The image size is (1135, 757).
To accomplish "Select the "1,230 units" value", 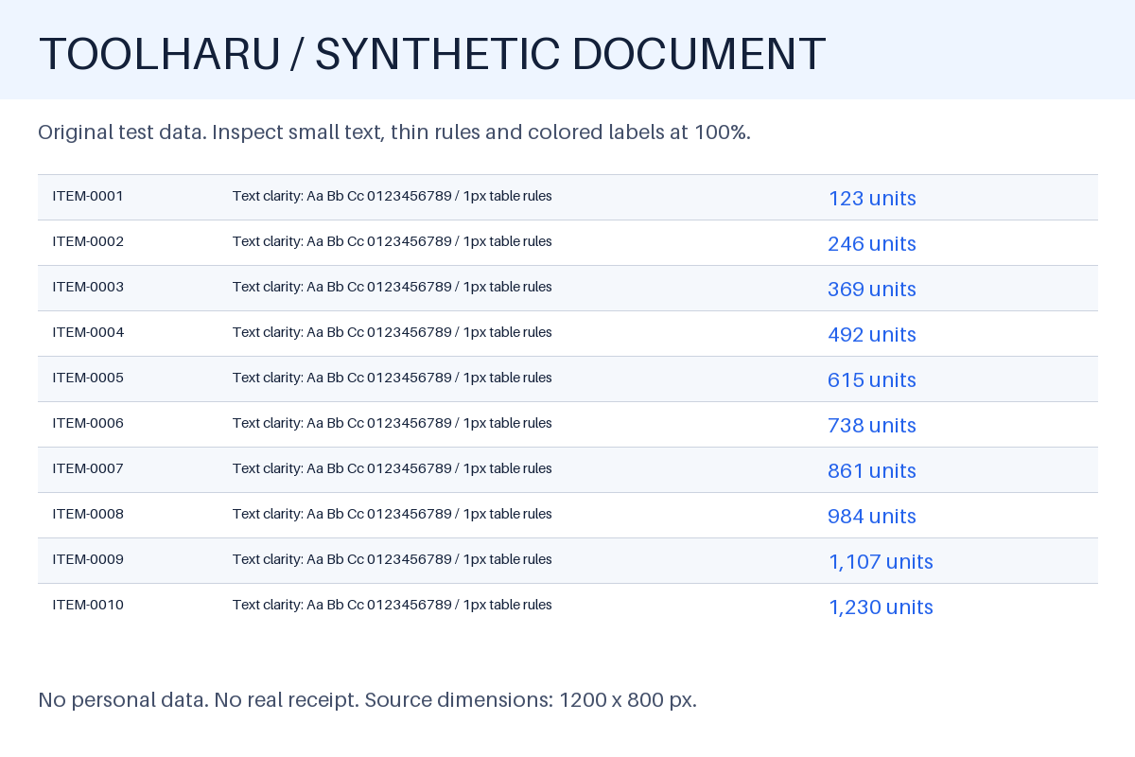I will tap(881, 607).
